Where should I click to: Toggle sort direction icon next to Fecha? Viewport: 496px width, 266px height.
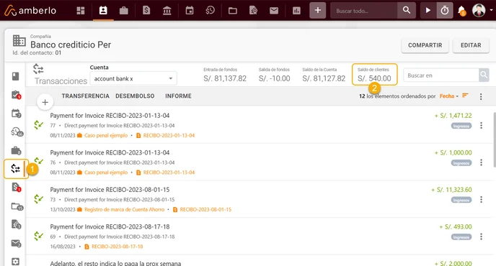coord(465,96)
